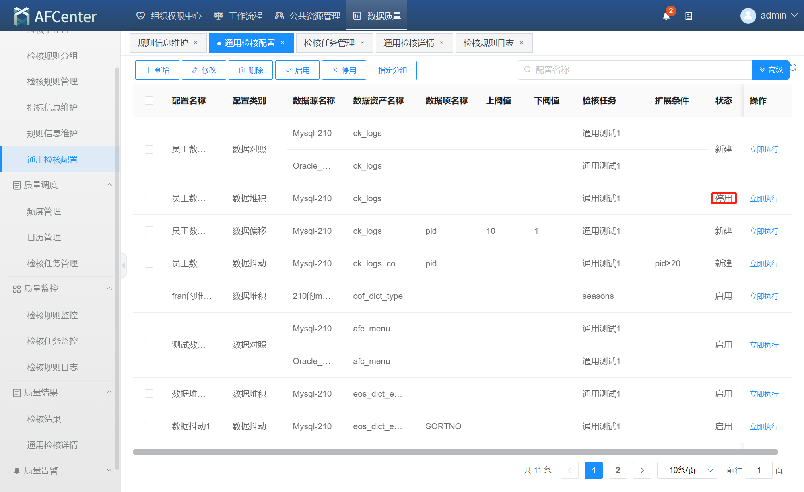Click the AFCenter logo icon
Viewport: 804px width, 492px height.
pos(21,16)
